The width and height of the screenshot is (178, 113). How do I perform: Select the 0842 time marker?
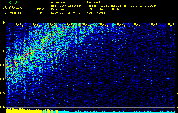pyautogui.click(x=35, y=25)
